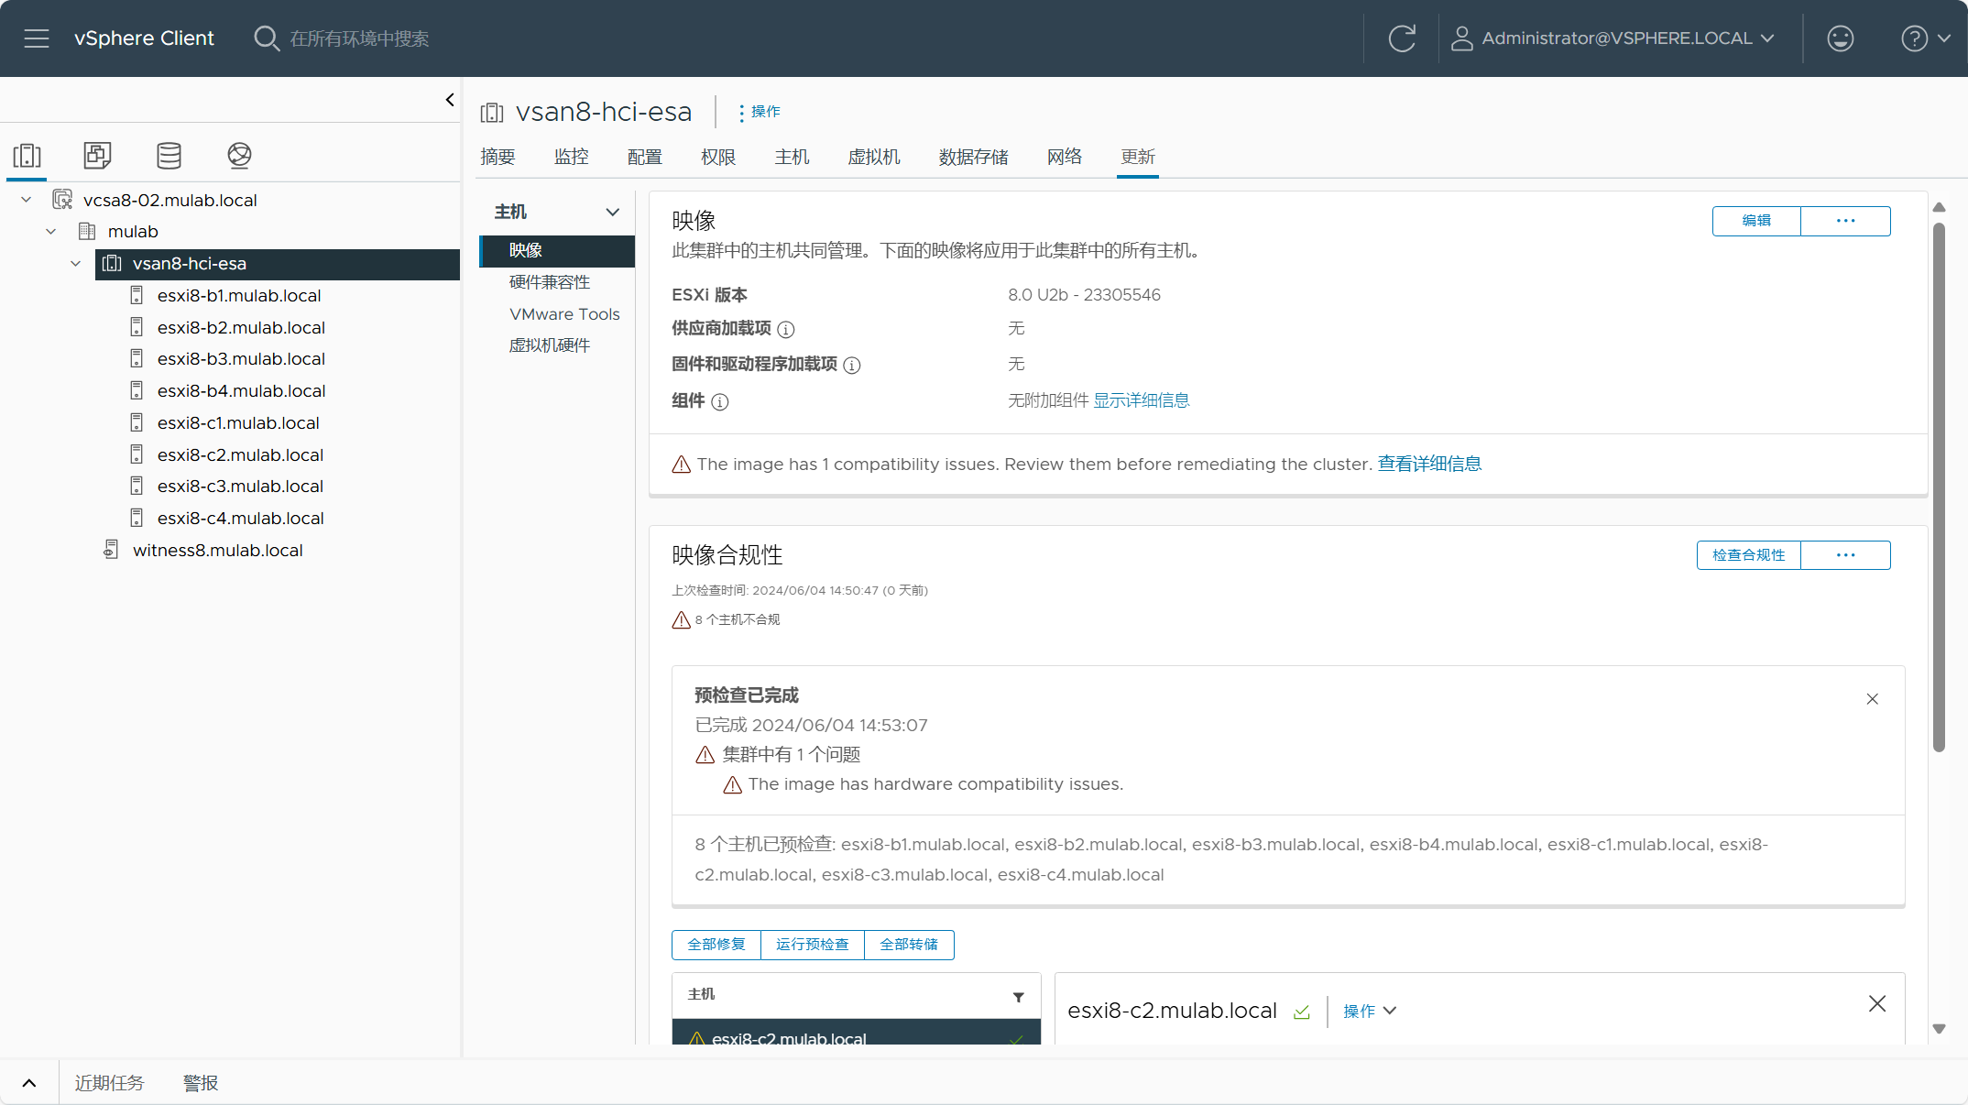Click info icon next to 固件和驱动程序加载项

(x=852, y=365)
